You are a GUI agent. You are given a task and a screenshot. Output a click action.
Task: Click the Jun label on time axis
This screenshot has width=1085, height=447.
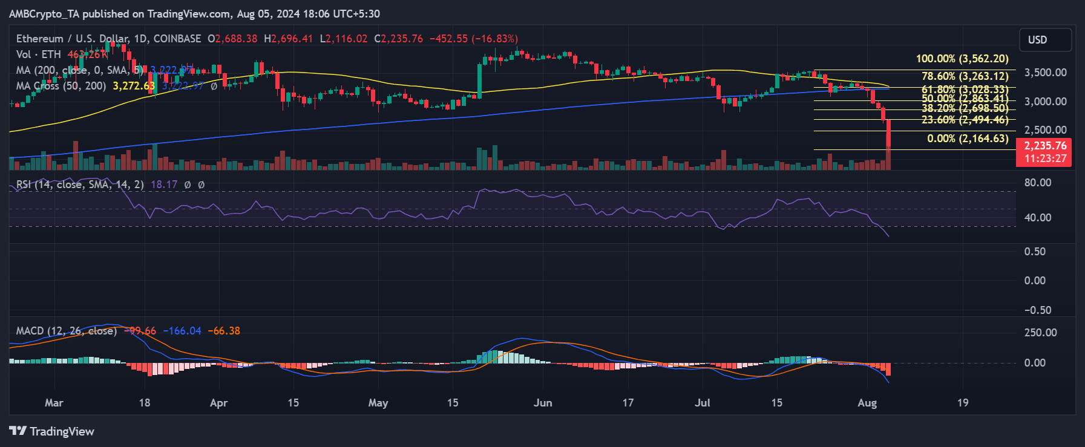[543, 403]
